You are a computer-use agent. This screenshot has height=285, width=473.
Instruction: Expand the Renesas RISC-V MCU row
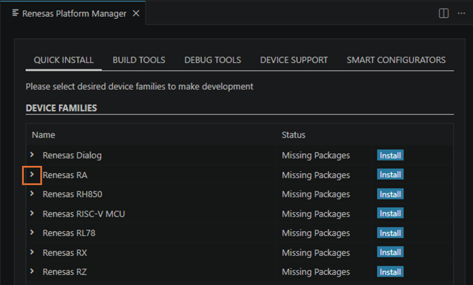coord(32,214)
